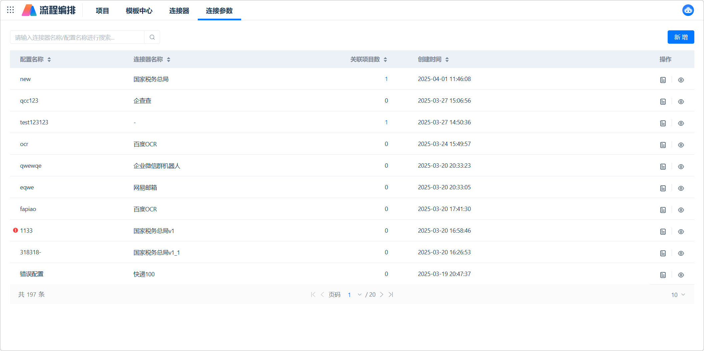Image resolution: width=704 pixels, height=351 pixels.
Task: Click document icon for the ocr row
Action: (663, 145)
